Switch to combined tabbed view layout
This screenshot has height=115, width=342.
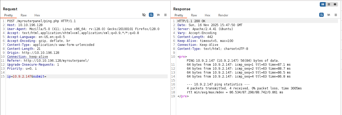point(335,4)
